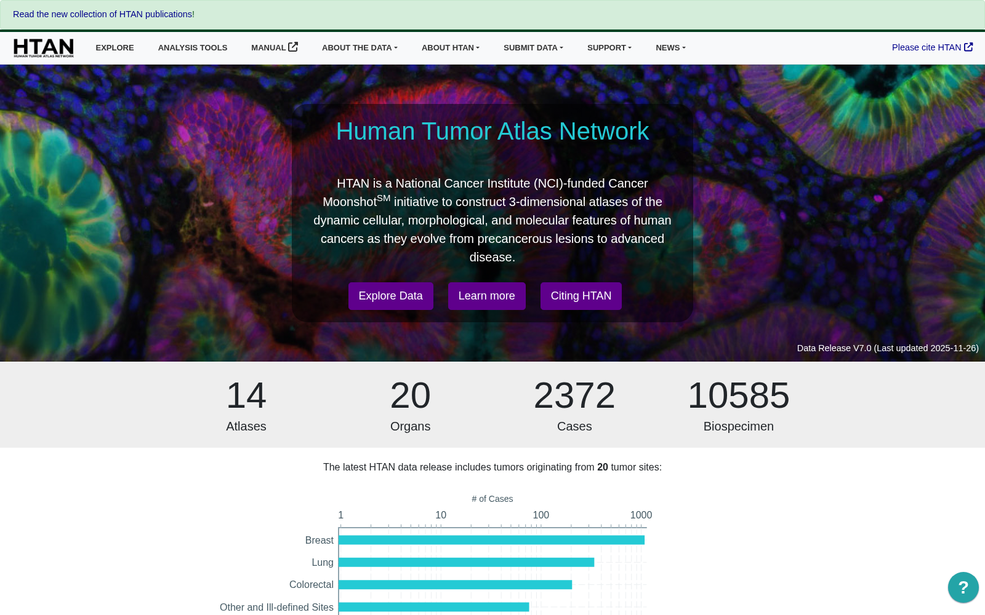Click external link icon next to Manual
Screen dimensions: 985x615
(x=293, y=47)
